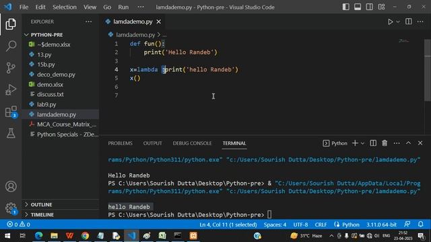Close the terminal panel

420,143
